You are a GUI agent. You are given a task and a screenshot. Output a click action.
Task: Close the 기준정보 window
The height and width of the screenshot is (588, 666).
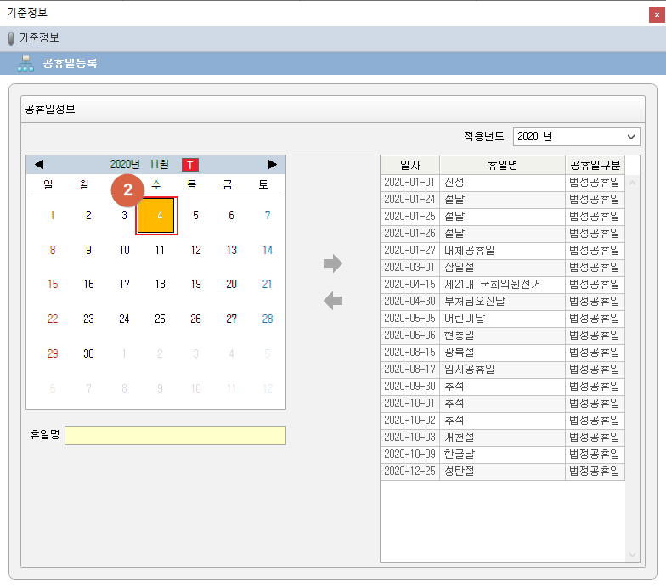[x=656, y=13]
